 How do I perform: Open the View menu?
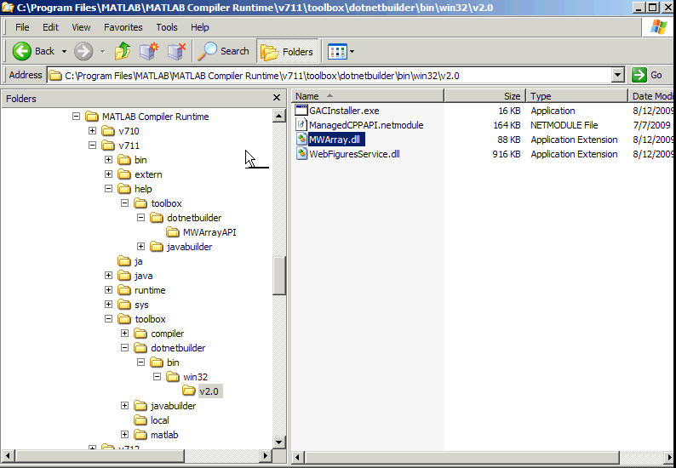coord(81,27)
